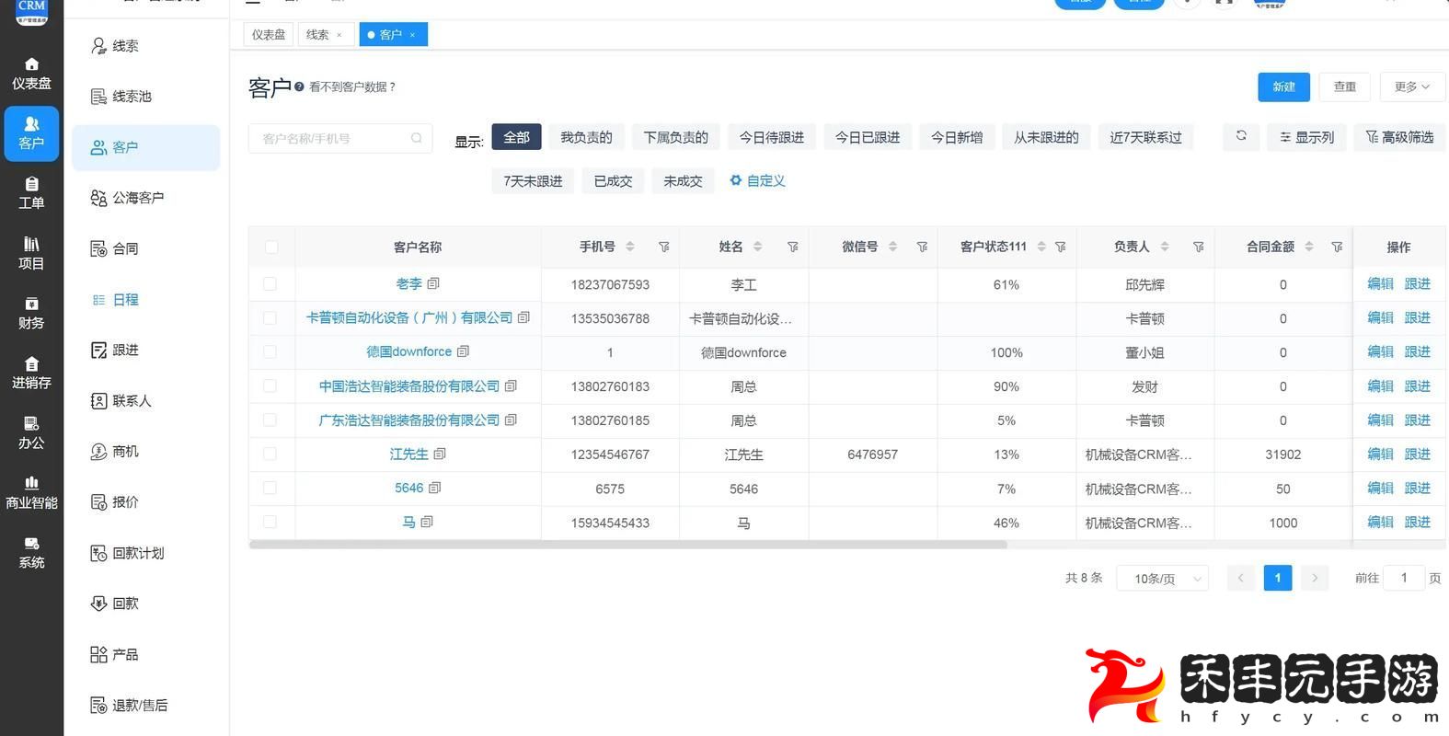The image size is (1449, 736).
Task: Click the table horizontal scrollbar
Action: (627, 545)
